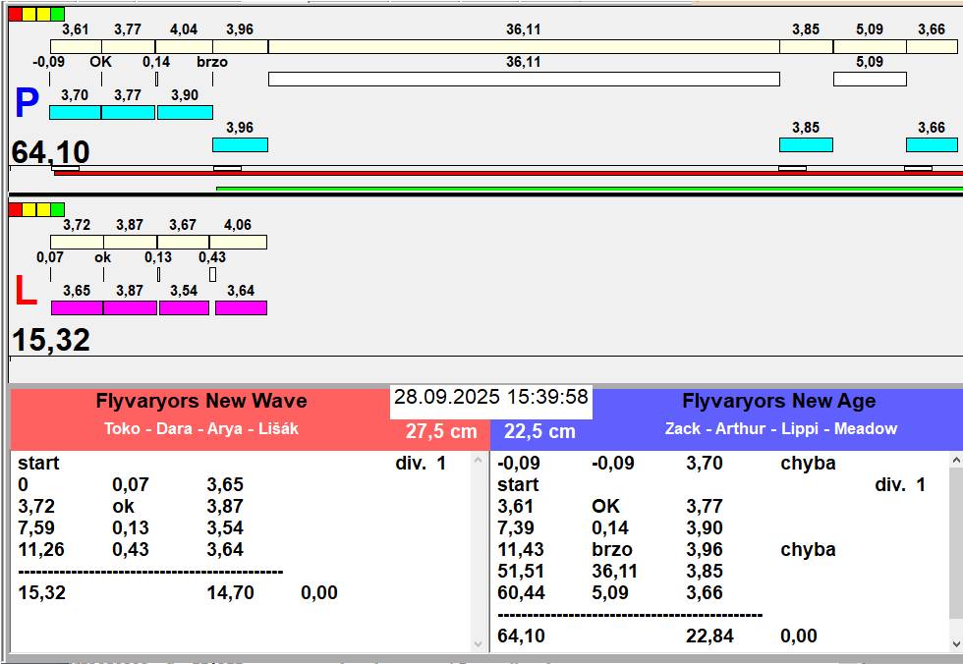Click the date and time display
Image resolution: width=963 pixels, height=664 pixels.
point(490,397)
